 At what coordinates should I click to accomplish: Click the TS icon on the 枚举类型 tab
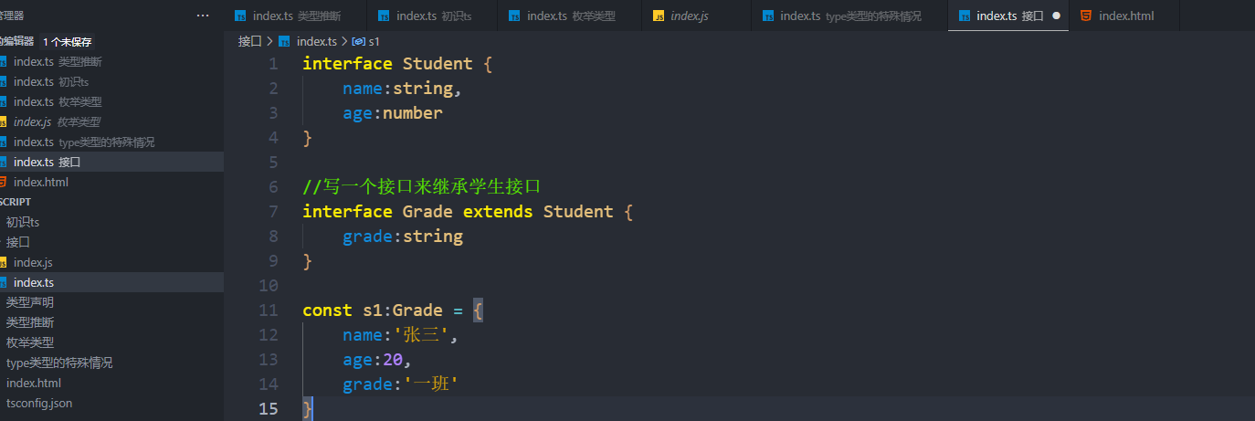[514, 16]
